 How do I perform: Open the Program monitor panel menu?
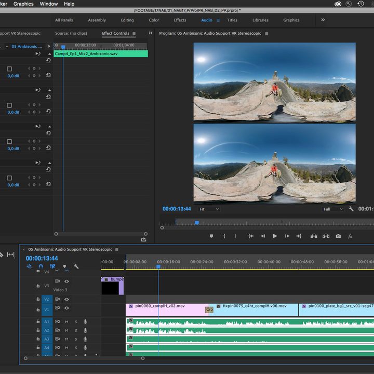(x=266, y=33)
